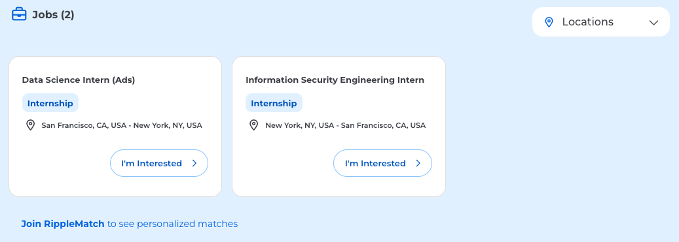Click the arrow on Data Science I'm Interested button
The width and height of the screenshot is (679, 242).
click(x=194, y=164)
